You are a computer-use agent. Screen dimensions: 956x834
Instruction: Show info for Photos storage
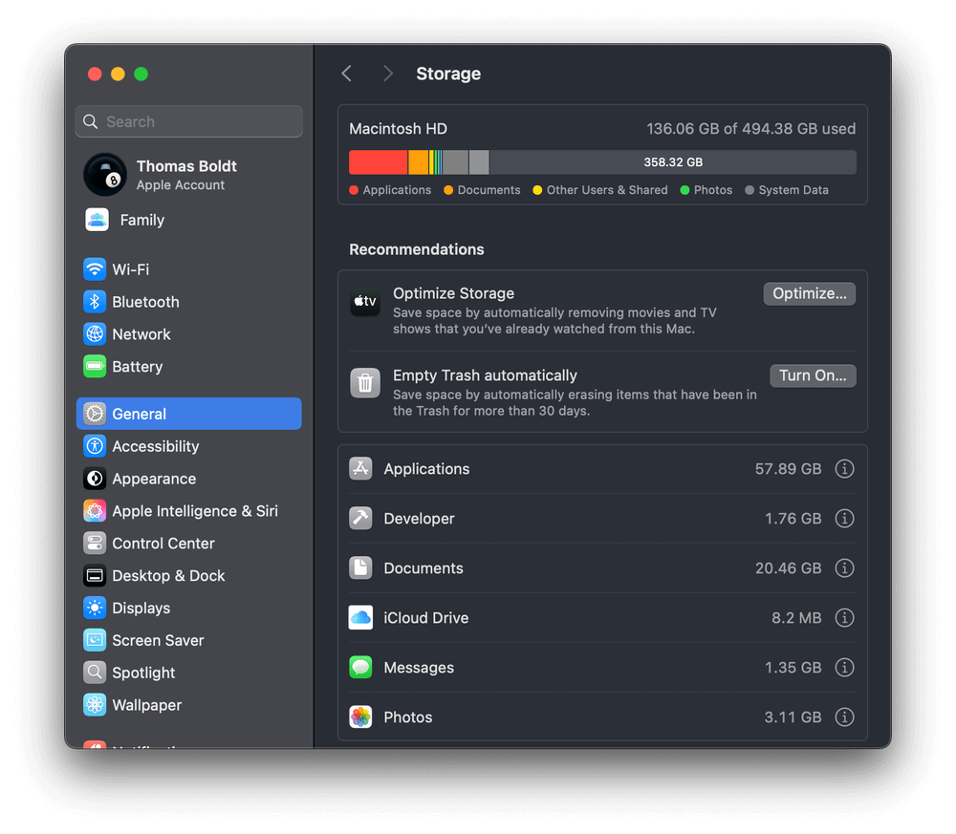tap(844, 717)
